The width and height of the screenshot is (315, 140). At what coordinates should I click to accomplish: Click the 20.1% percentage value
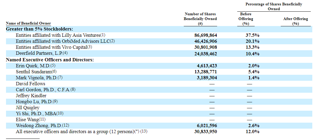pos(252,42)
